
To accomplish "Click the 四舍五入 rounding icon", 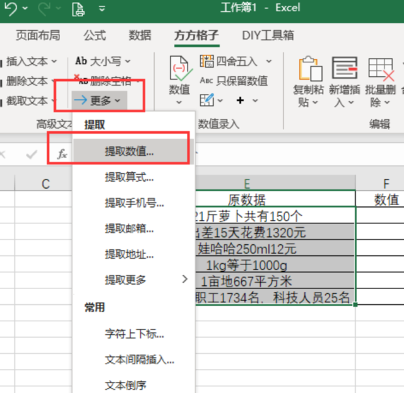I will [x=207, y=61].
